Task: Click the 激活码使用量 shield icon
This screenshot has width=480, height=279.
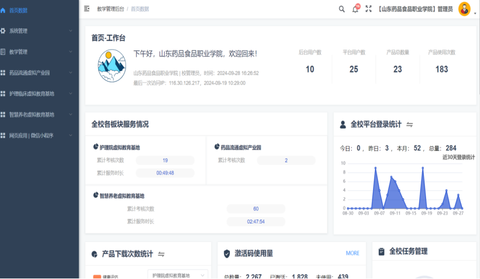Action: click(x=227, y=254)
